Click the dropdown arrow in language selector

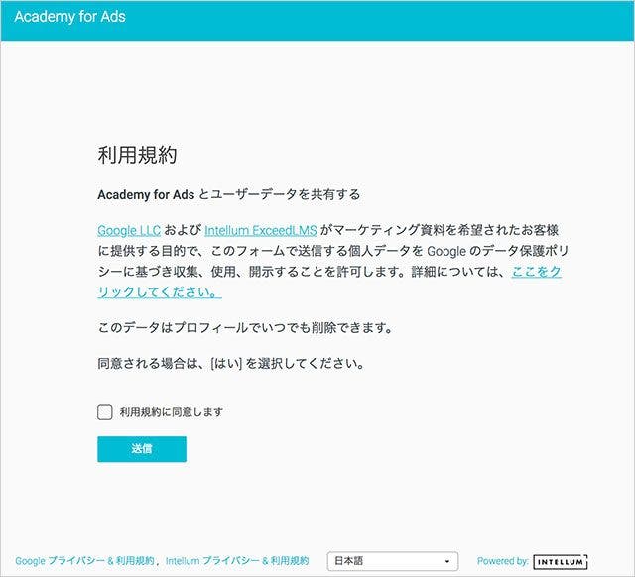tap(447, 561)
